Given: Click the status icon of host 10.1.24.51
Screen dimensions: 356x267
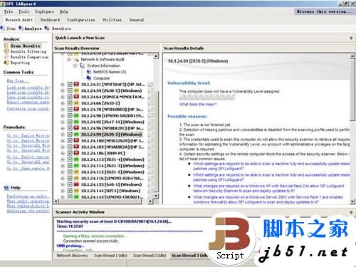Looking at the screenshot, I should (76, 84).
